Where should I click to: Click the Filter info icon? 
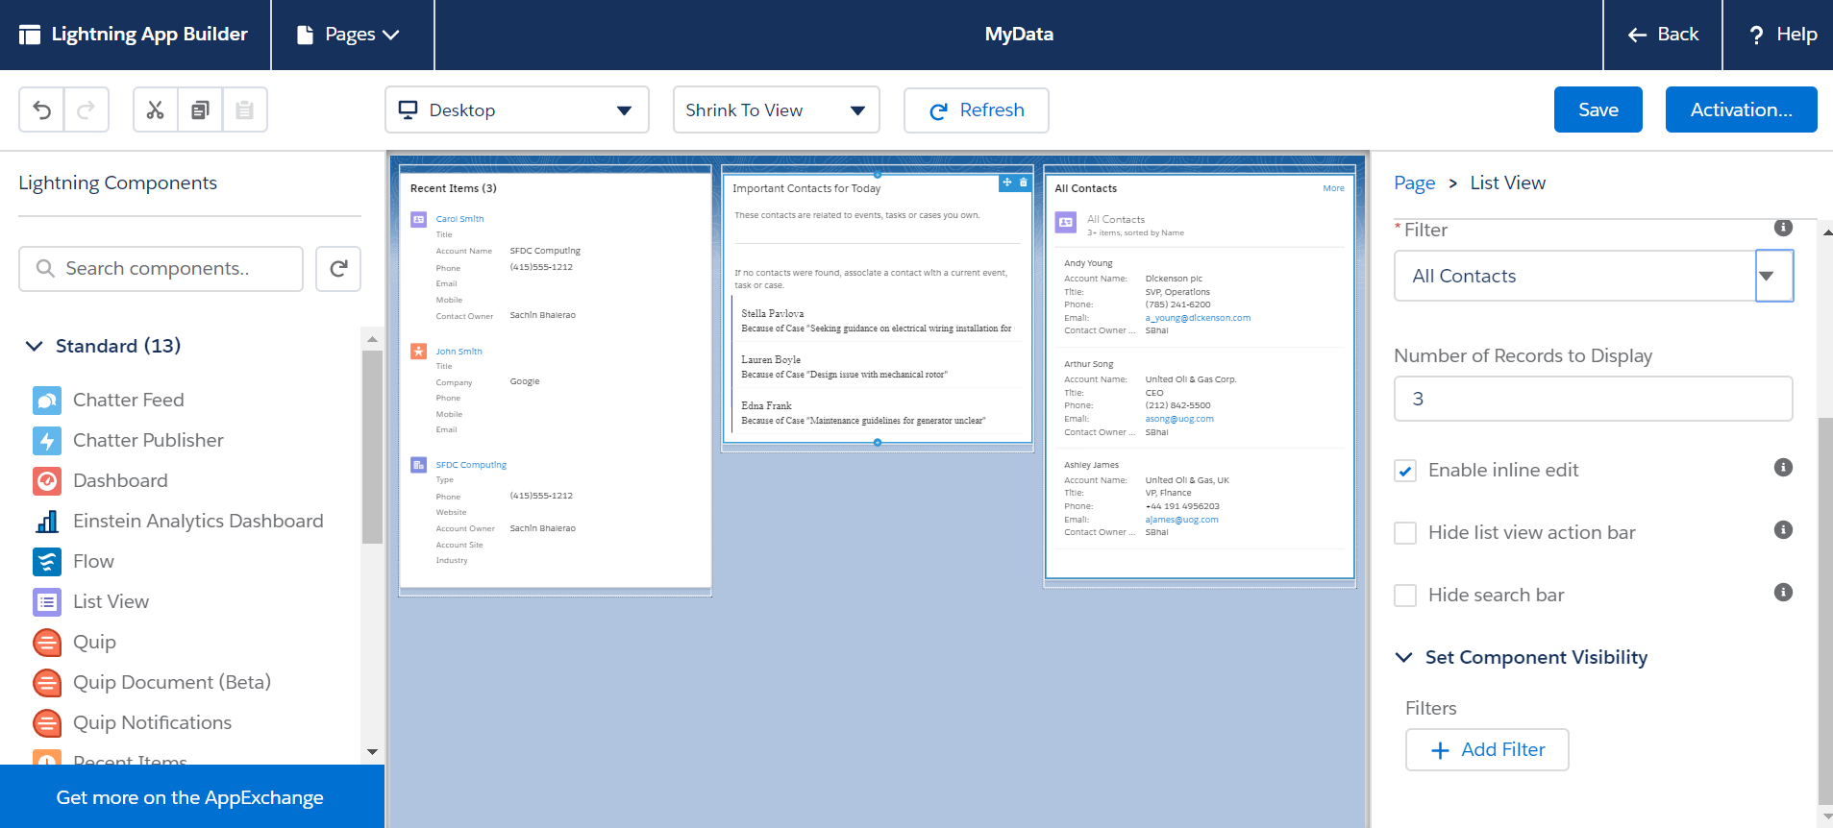coord(1783,228)
